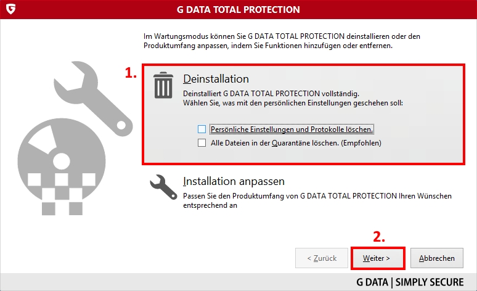477x291 pixels.
Task: Choose the Deinstallation option heading
Action: click(x=216, y=79)
